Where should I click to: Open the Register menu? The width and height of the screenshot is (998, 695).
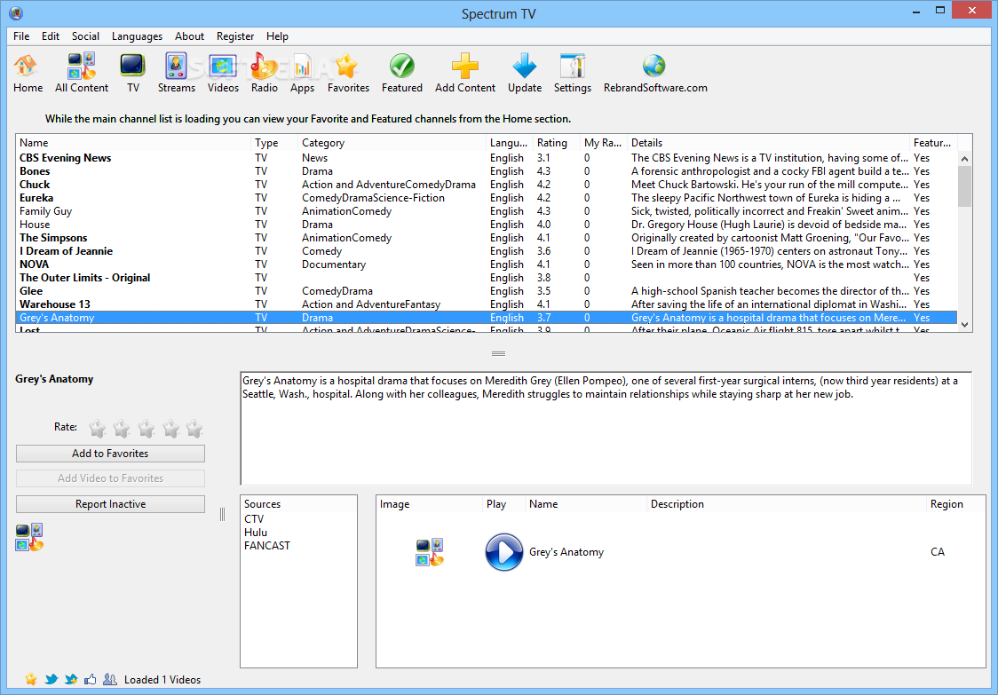235,36
